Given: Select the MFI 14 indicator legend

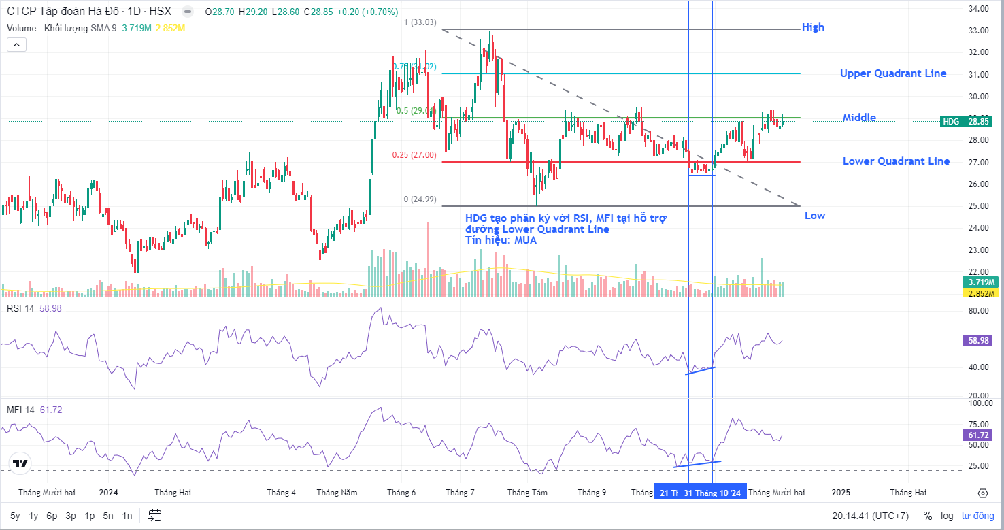Looking at the screenshot, I should pyautogui.click(x=20, y=410).
